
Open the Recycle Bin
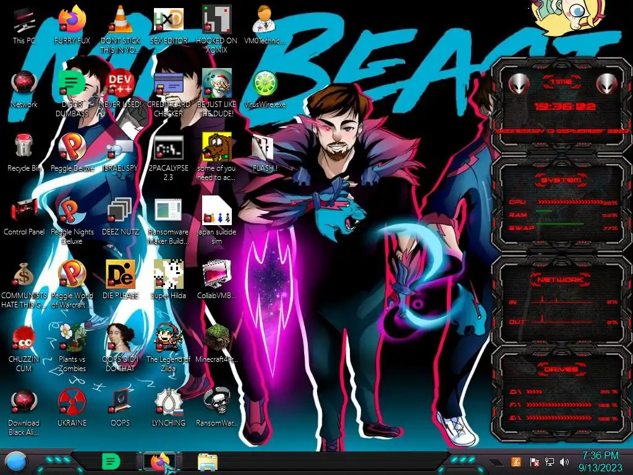pyautogui.click(x=24, y=146)
